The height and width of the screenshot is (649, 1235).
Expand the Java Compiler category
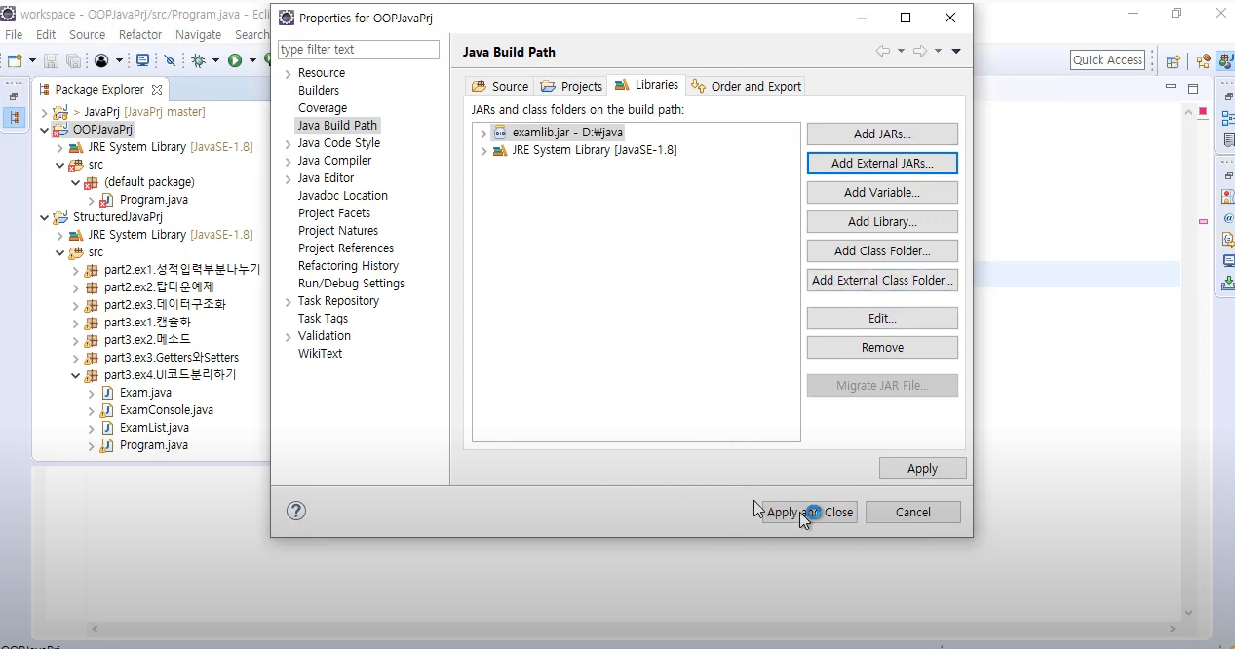tap(288, 161)
